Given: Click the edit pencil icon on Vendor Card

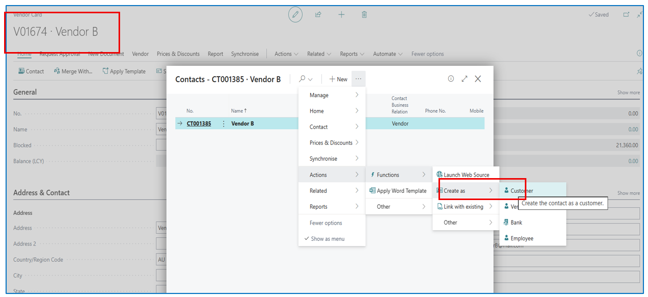Looking at the screenshot, I should [295, 15].
